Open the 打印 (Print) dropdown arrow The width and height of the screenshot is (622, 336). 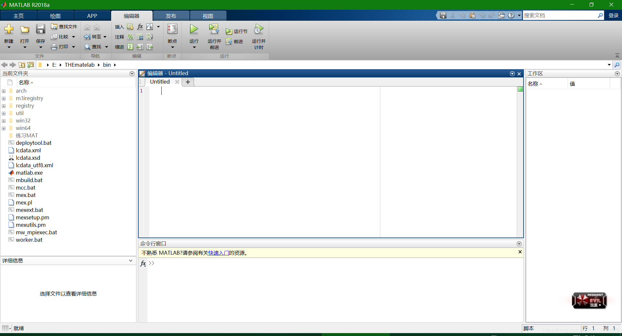[74, 47]
